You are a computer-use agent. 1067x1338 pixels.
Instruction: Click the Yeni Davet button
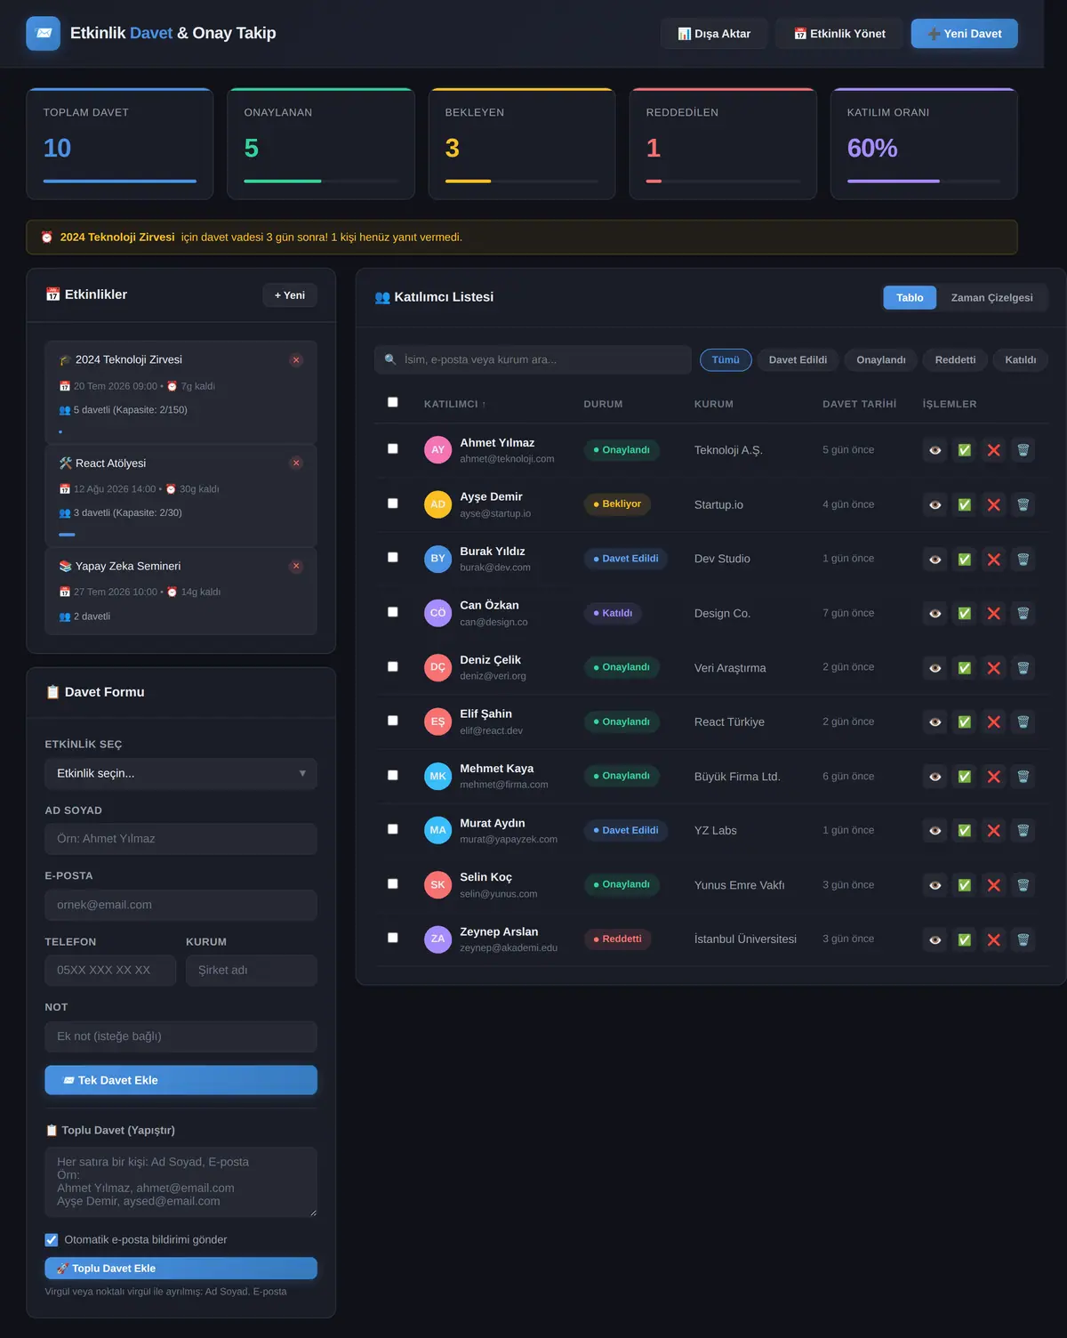point(965,34)
